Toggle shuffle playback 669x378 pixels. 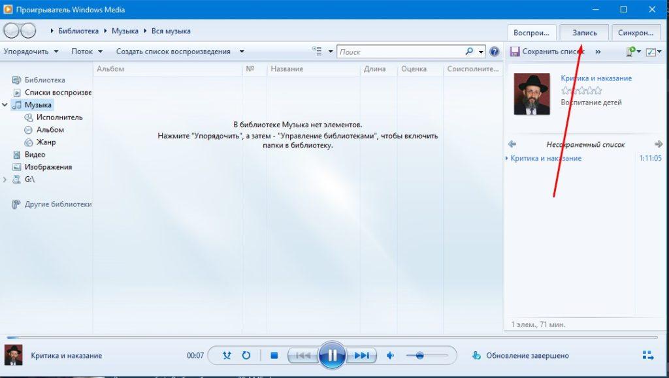(227, 355)
